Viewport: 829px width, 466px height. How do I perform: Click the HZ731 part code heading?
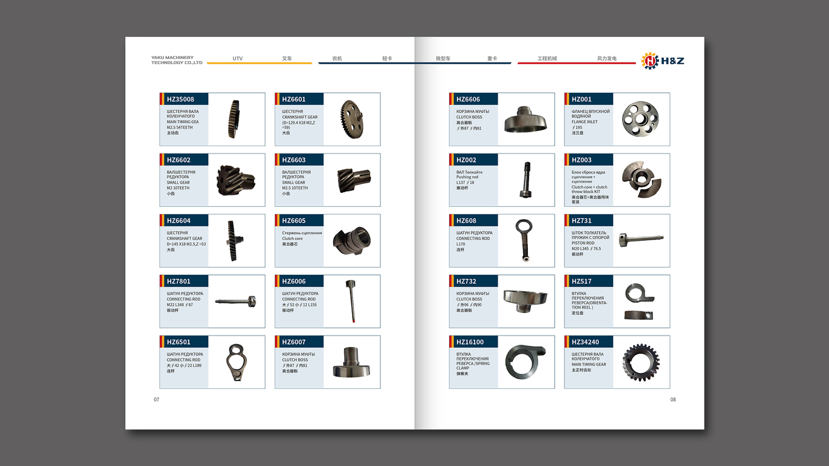tap(581, 221)
